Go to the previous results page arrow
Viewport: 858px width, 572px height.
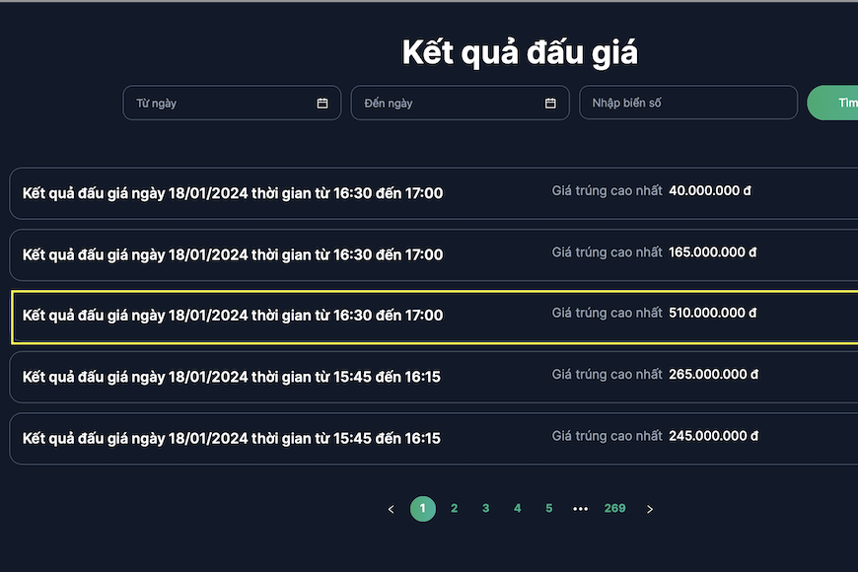click(392, 509)
